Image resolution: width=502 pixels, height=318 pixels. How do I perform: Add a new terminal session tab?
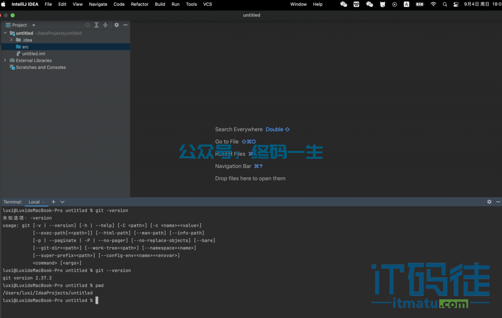click(x=53, y=202)
